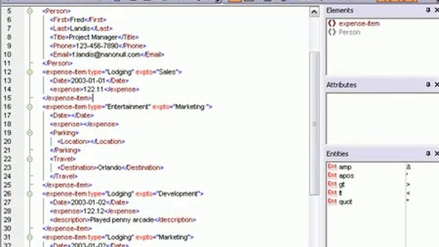Click the date 2003-01-01
Screen dimensions: 439x247
click(x=88, y=81)
